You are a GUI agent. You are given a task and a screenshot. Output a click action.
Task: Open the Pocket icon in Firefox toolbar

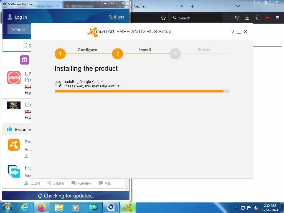(x=237, y=18)
